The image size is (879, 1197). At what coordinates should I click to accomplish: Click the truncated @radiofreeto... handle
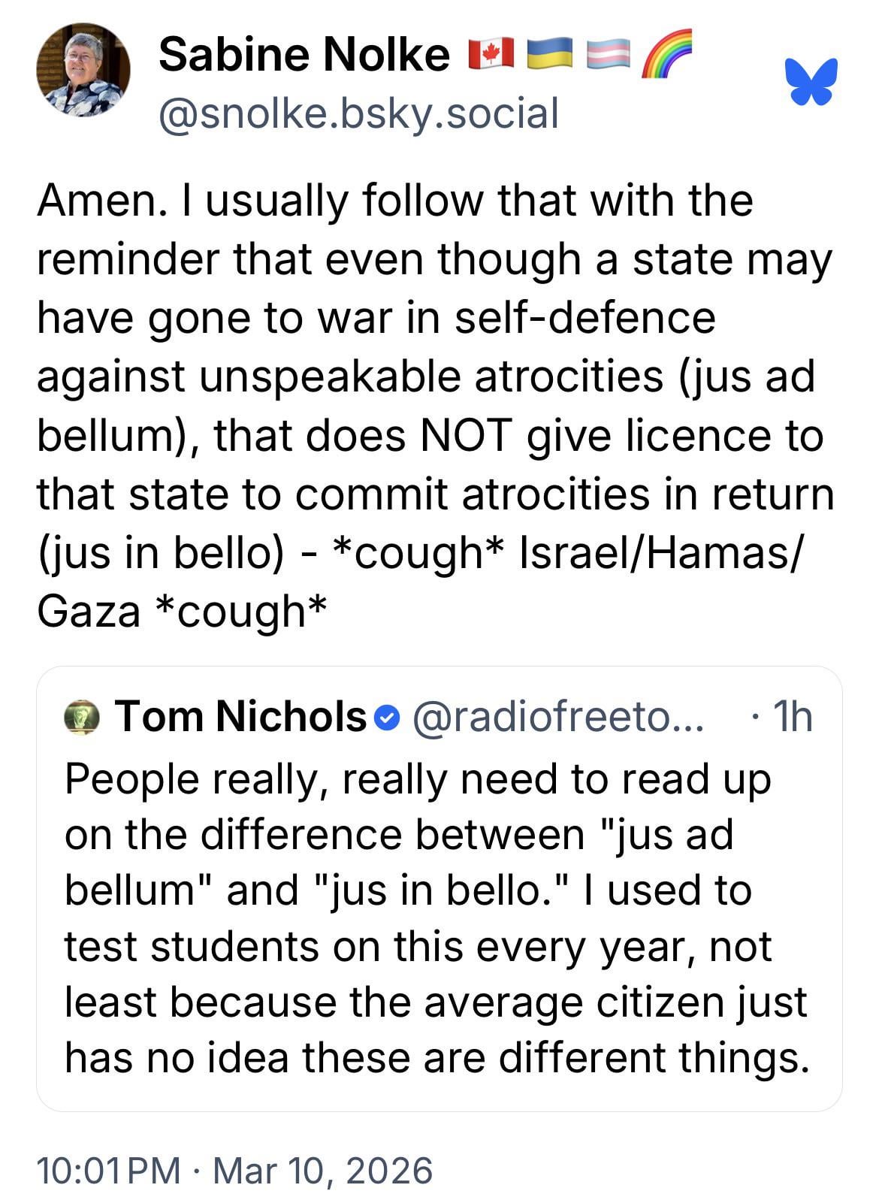click(x=558, y=717)
